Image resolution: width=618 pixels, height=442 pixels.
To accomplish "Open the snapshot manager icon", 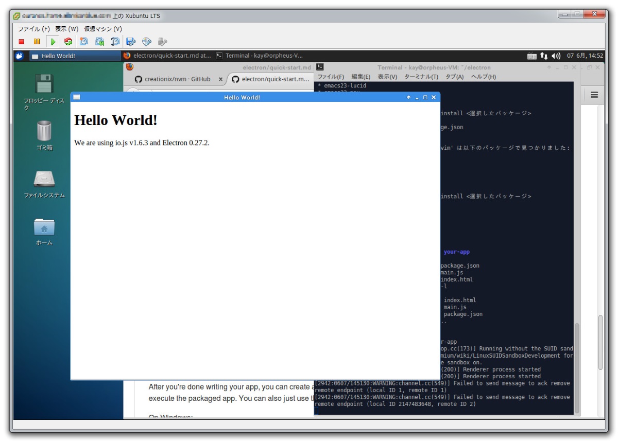I will (115, 42).
